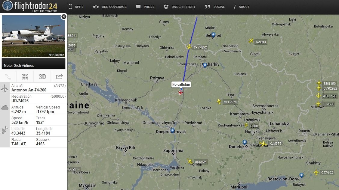
Task: Open the Apps menu
Action: pyautogui.click(x=76, y=7)
